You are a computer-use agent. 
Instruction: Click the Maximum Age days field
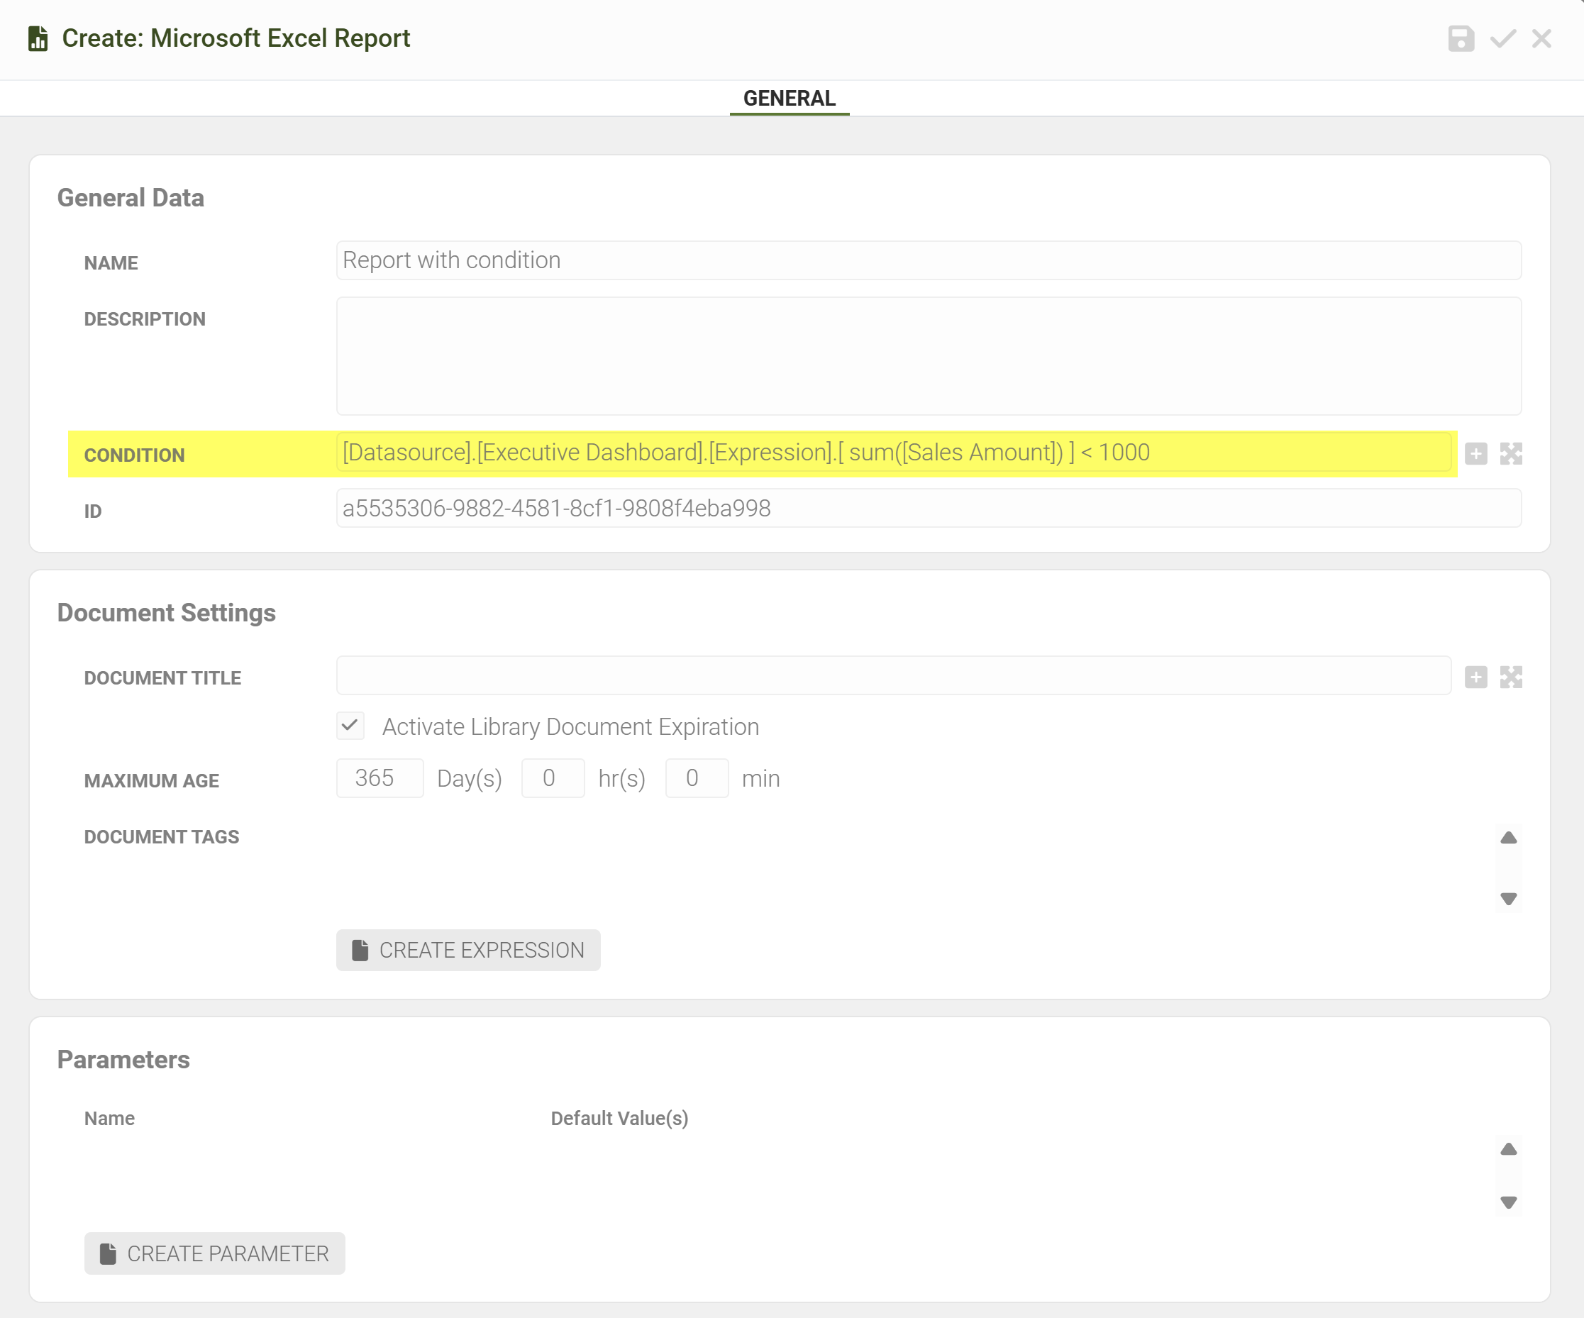pos(380,778)
